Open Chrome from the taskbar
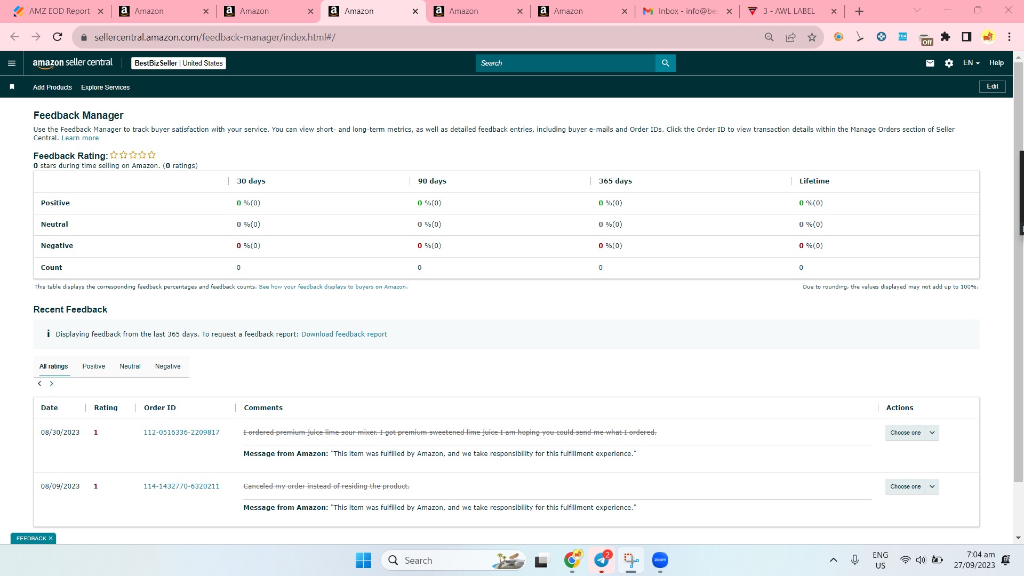 click(x=572, y=560)
